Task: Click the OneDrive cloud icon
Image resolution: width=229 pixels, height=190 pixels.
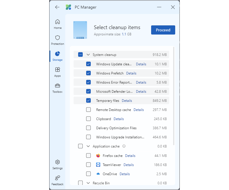Action: coord(98,174)
